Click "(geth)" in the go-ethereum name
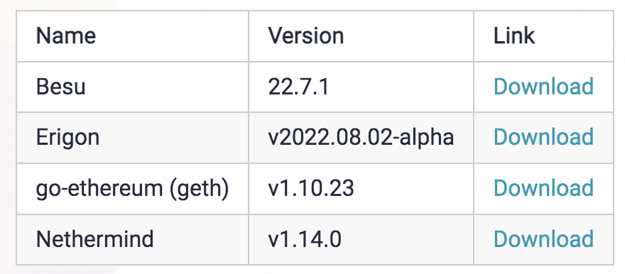Screen dimensions: 625x274 pyautogui.click(x=199, y=188)
